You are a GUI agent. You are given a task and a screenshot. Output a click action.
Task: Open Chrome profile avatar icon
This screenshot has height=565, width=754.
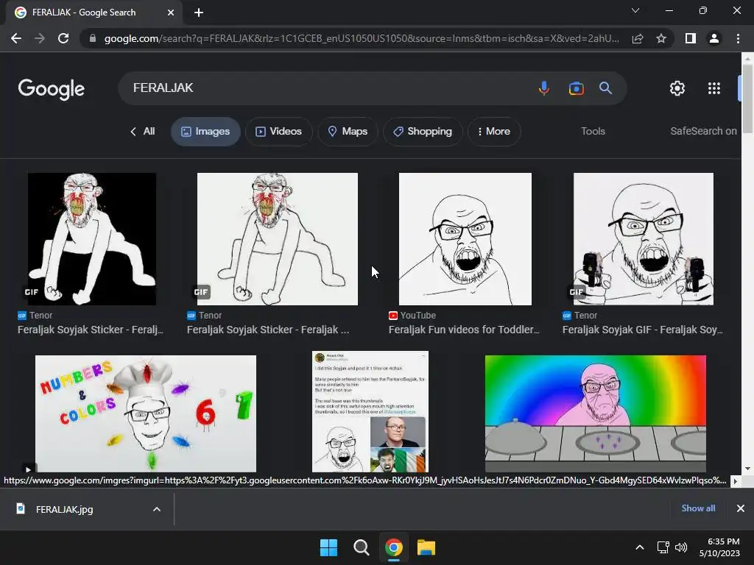coord(714,38)
